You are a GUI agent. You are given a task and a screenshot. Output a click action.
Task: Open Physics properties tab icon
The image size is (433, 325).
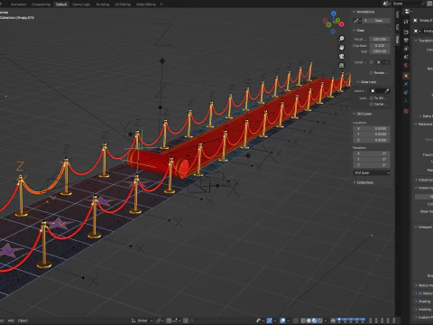[406, 84]
